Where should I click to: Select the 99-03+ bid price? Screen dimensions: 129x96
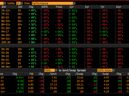click(x=6, y=39)
